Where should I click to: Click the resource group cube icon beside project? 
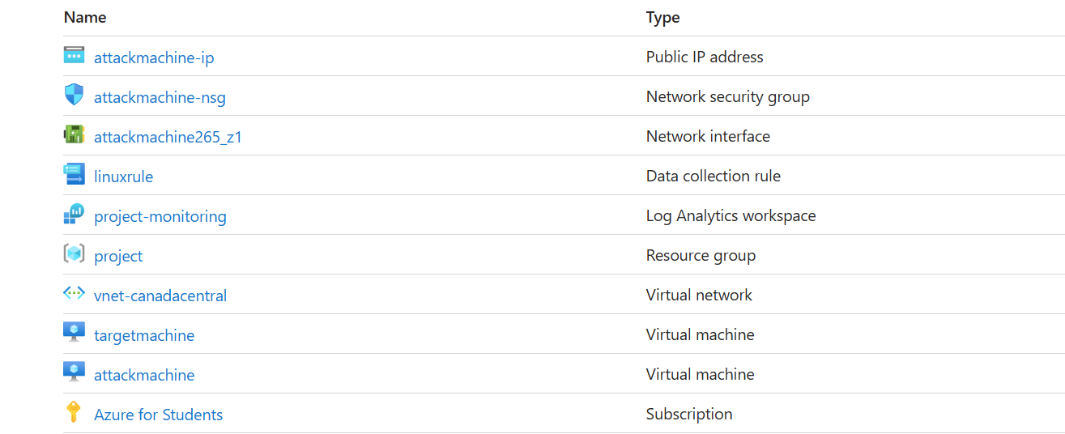[74, 254]
